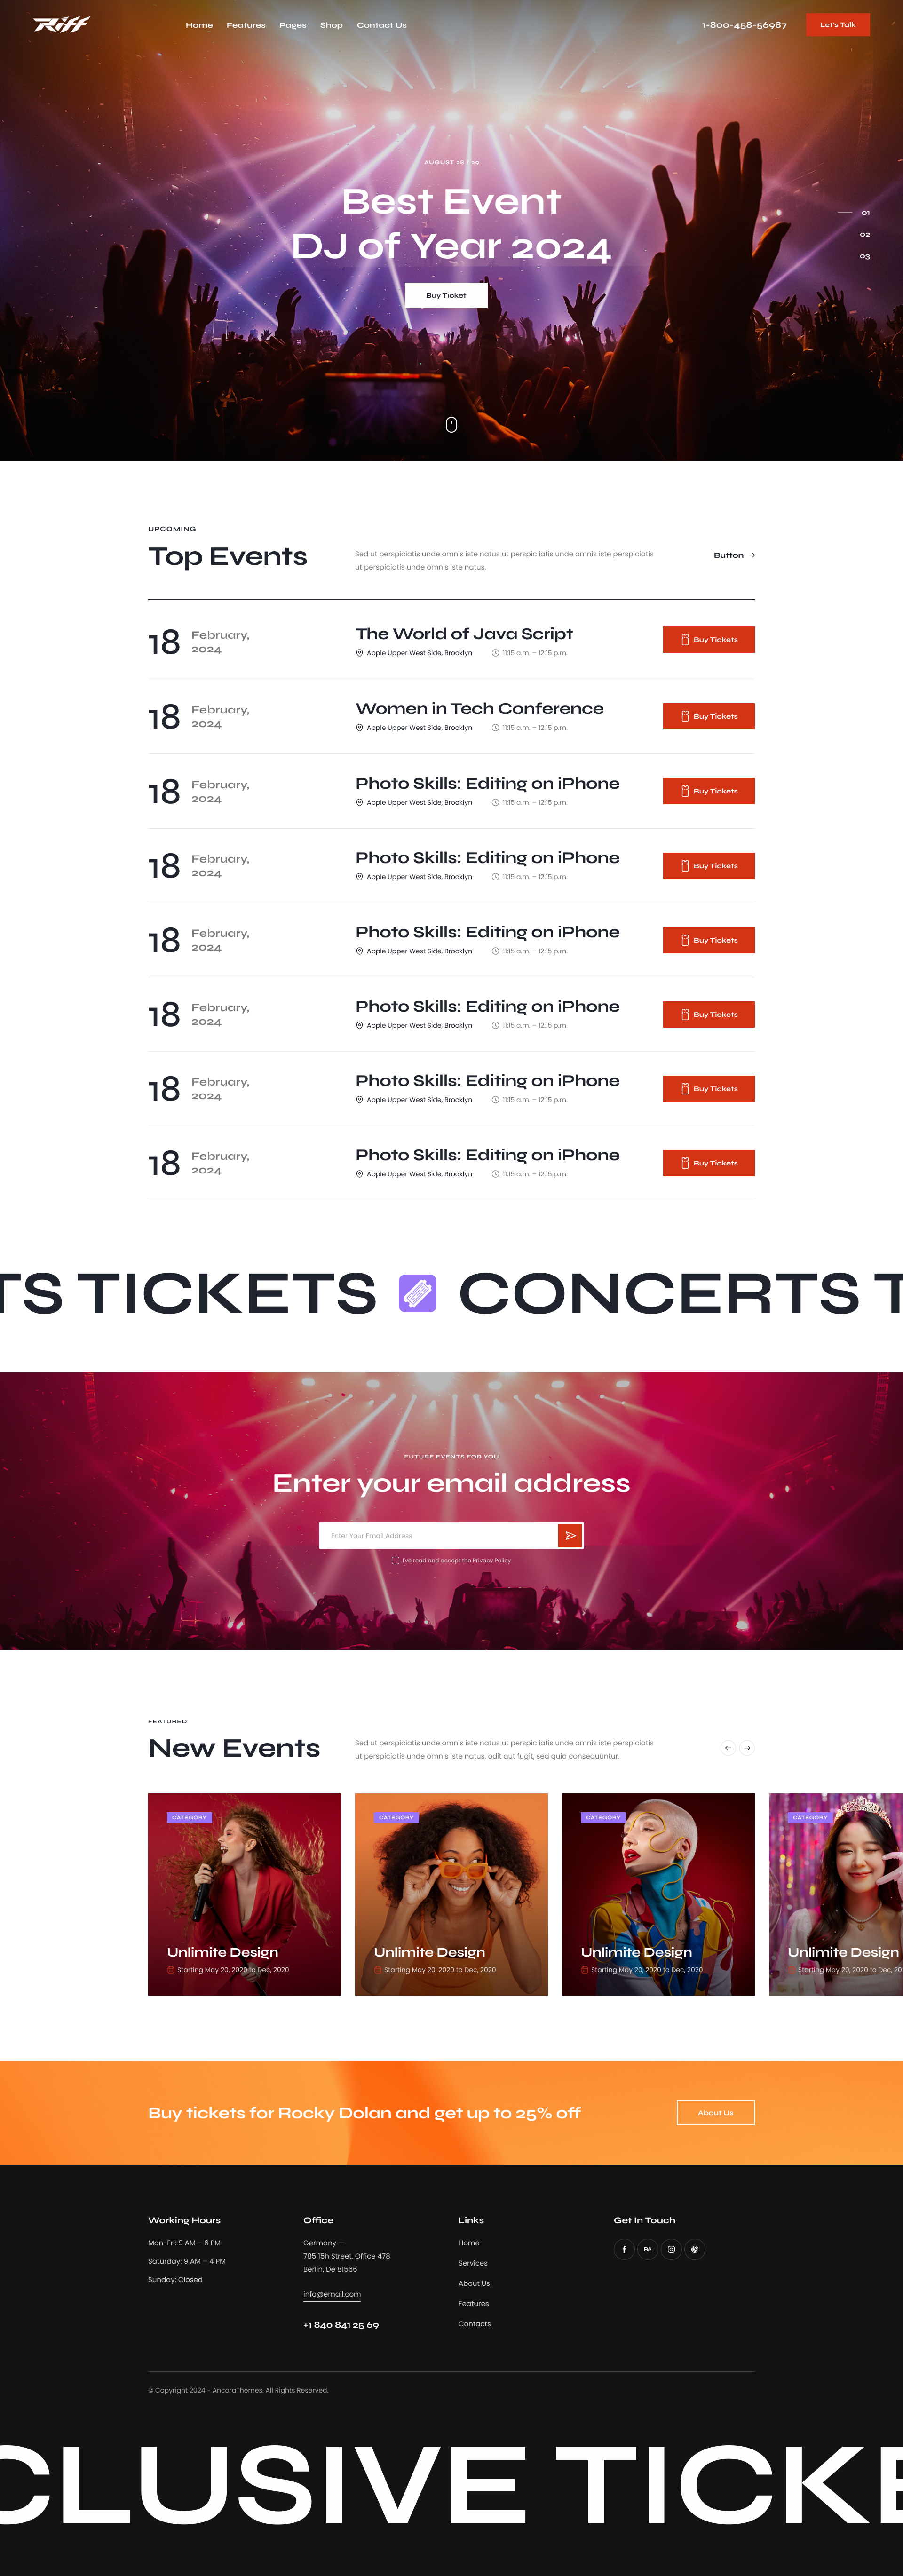The height and width of the screenshot is (2576, 903).
Task: Submit email with the paper plane icon
Action: [570, 1535]
